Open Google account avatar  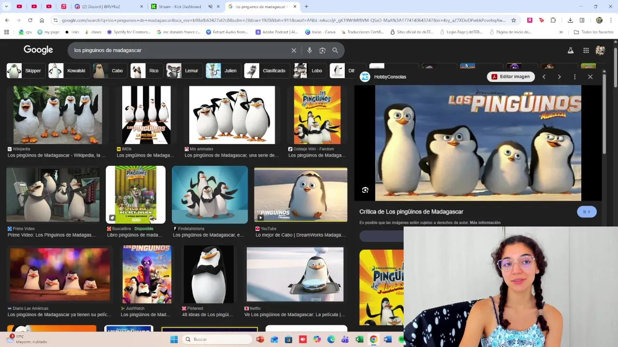(x=600, y=50)
